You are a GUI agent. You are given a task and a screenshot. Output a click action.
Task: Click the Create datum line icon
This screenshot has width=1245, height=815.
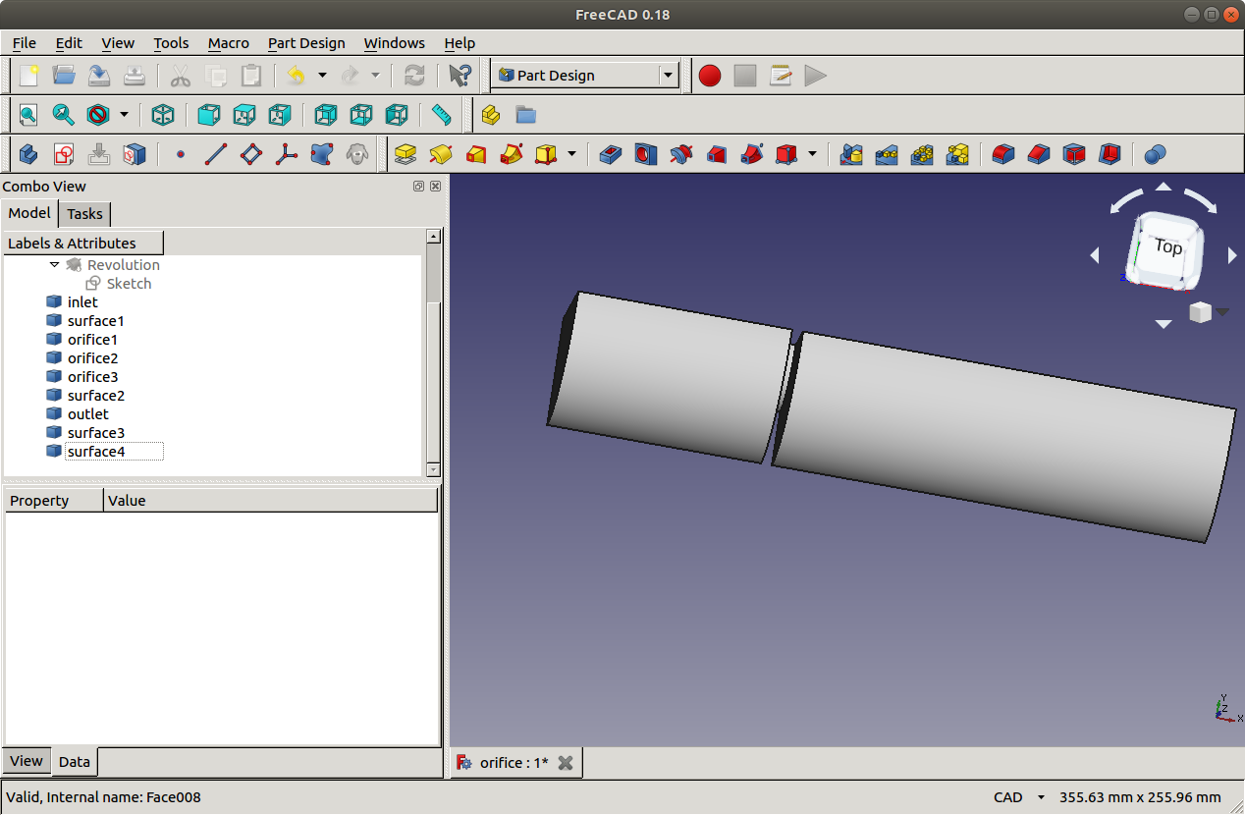tap(216, 154)
